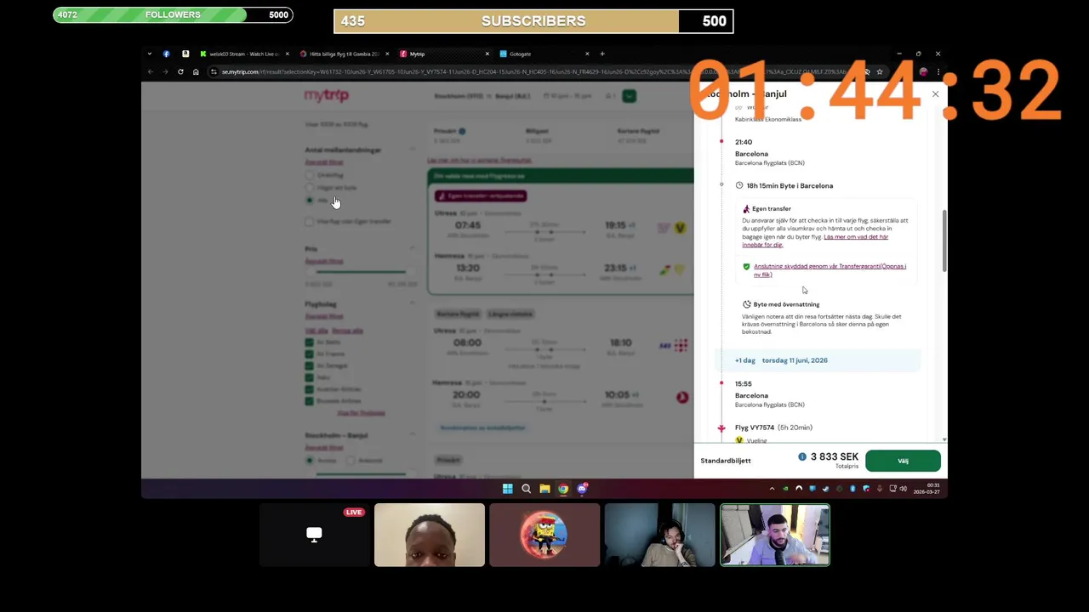Switch to Hitta billiga flyg till Gambia tab
Viewport: 1089px width, 612px height.
[x=344, y=54]
